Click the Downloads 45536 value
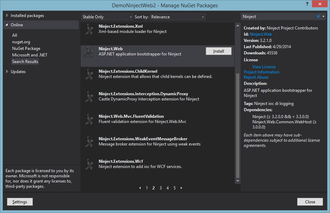 272,53
